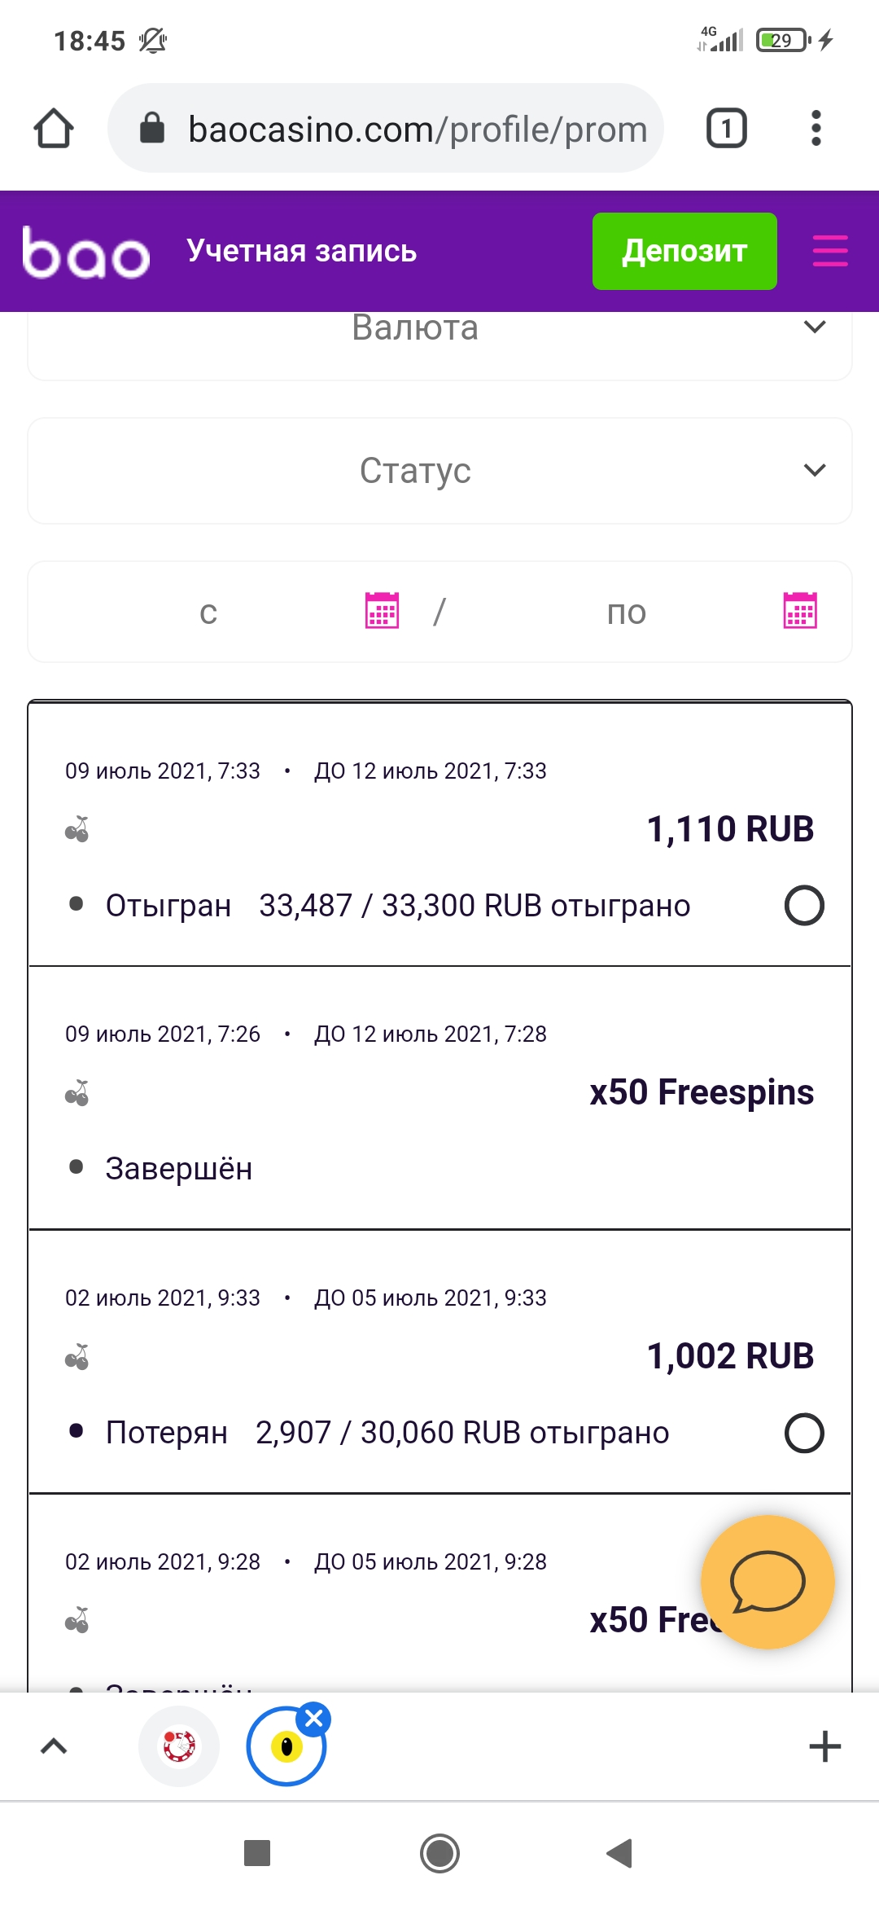The image size is (879, 1906).
Task: Click the bao logo
Action: [86, 253]
